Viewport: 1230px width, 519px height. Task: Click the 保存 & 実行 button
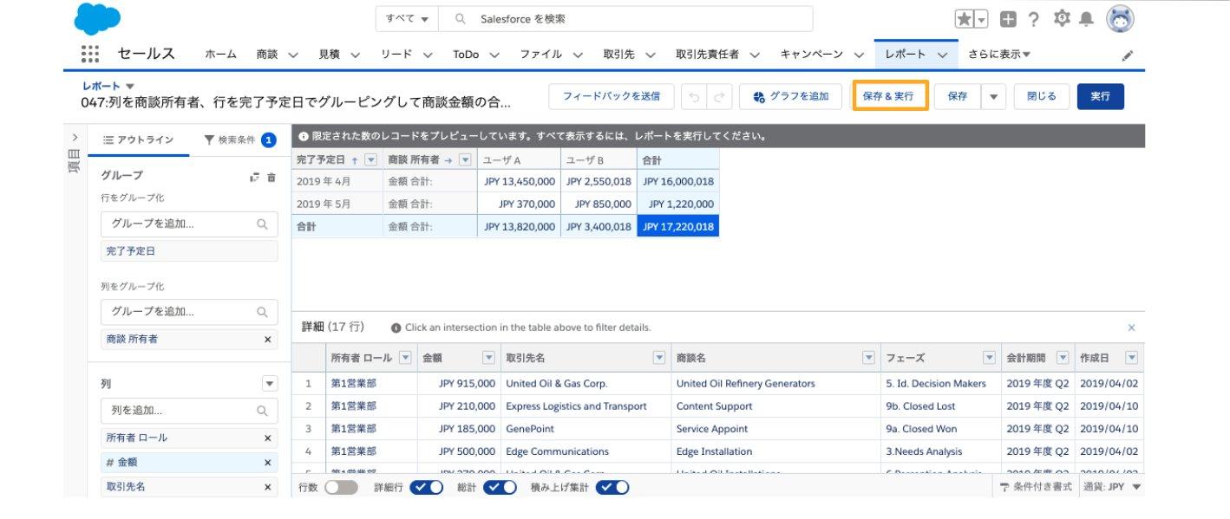(x=891, y=96)
